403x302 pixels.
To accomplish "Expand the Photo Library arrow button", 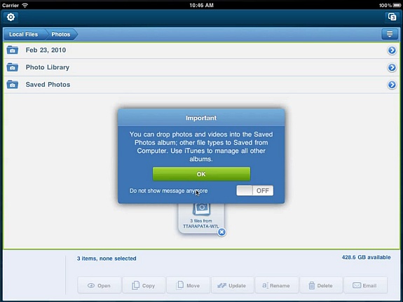I will click(x=392, y=67).
